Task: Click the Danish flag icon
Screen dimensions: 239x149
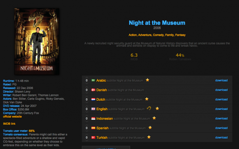Action: click(93, 90)
